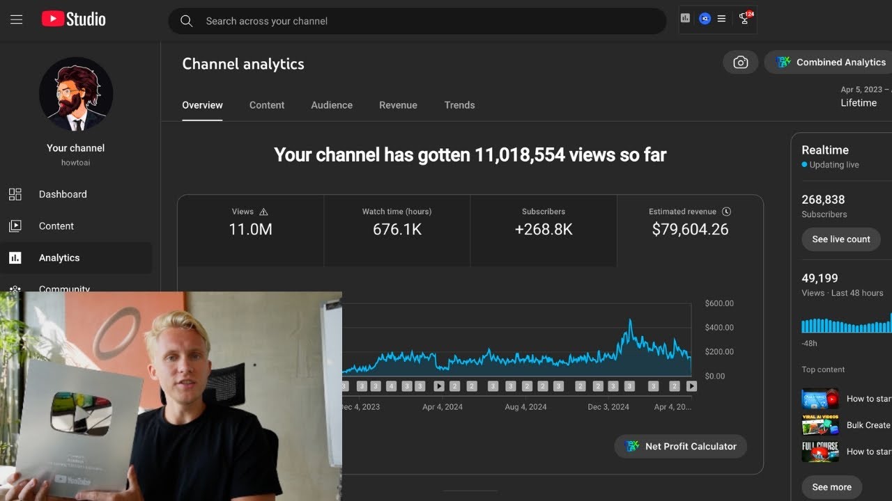892x501 pixels.
Task: Click the Top content heading
Action: point(823,369)
